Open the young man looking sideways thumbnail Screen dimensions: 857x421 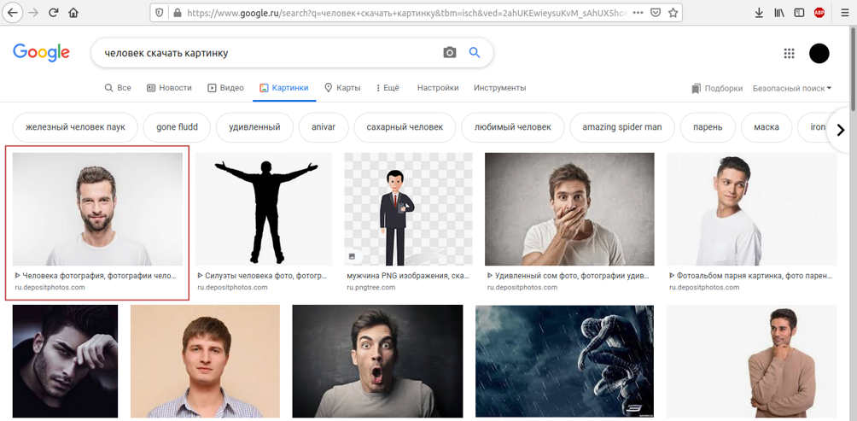pos(751,209)
